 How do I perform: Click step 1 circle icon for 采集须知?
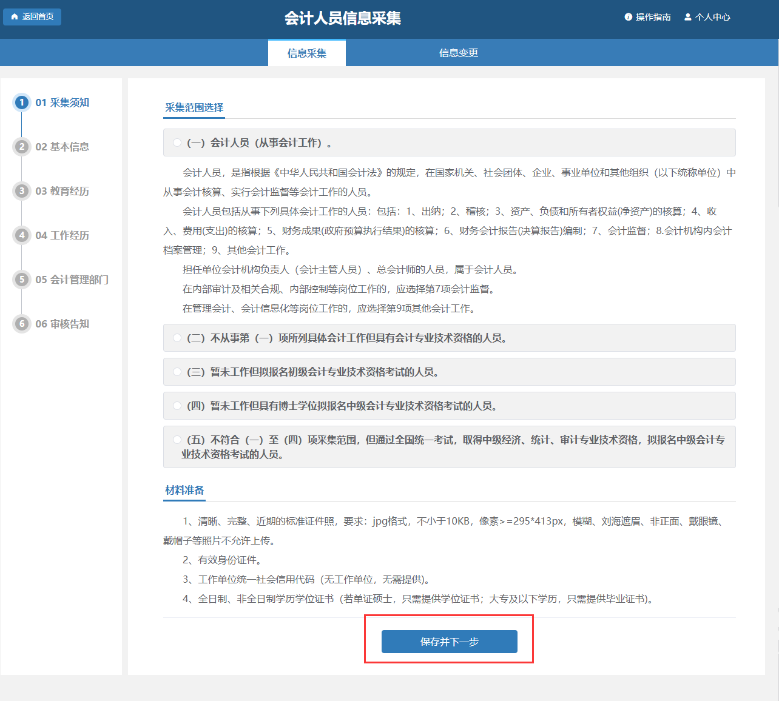[22, 102]
